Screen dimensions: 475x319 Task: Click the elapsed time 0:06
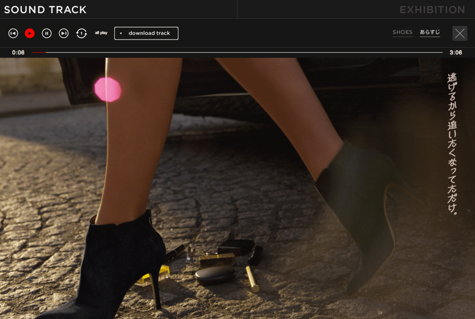18,52
